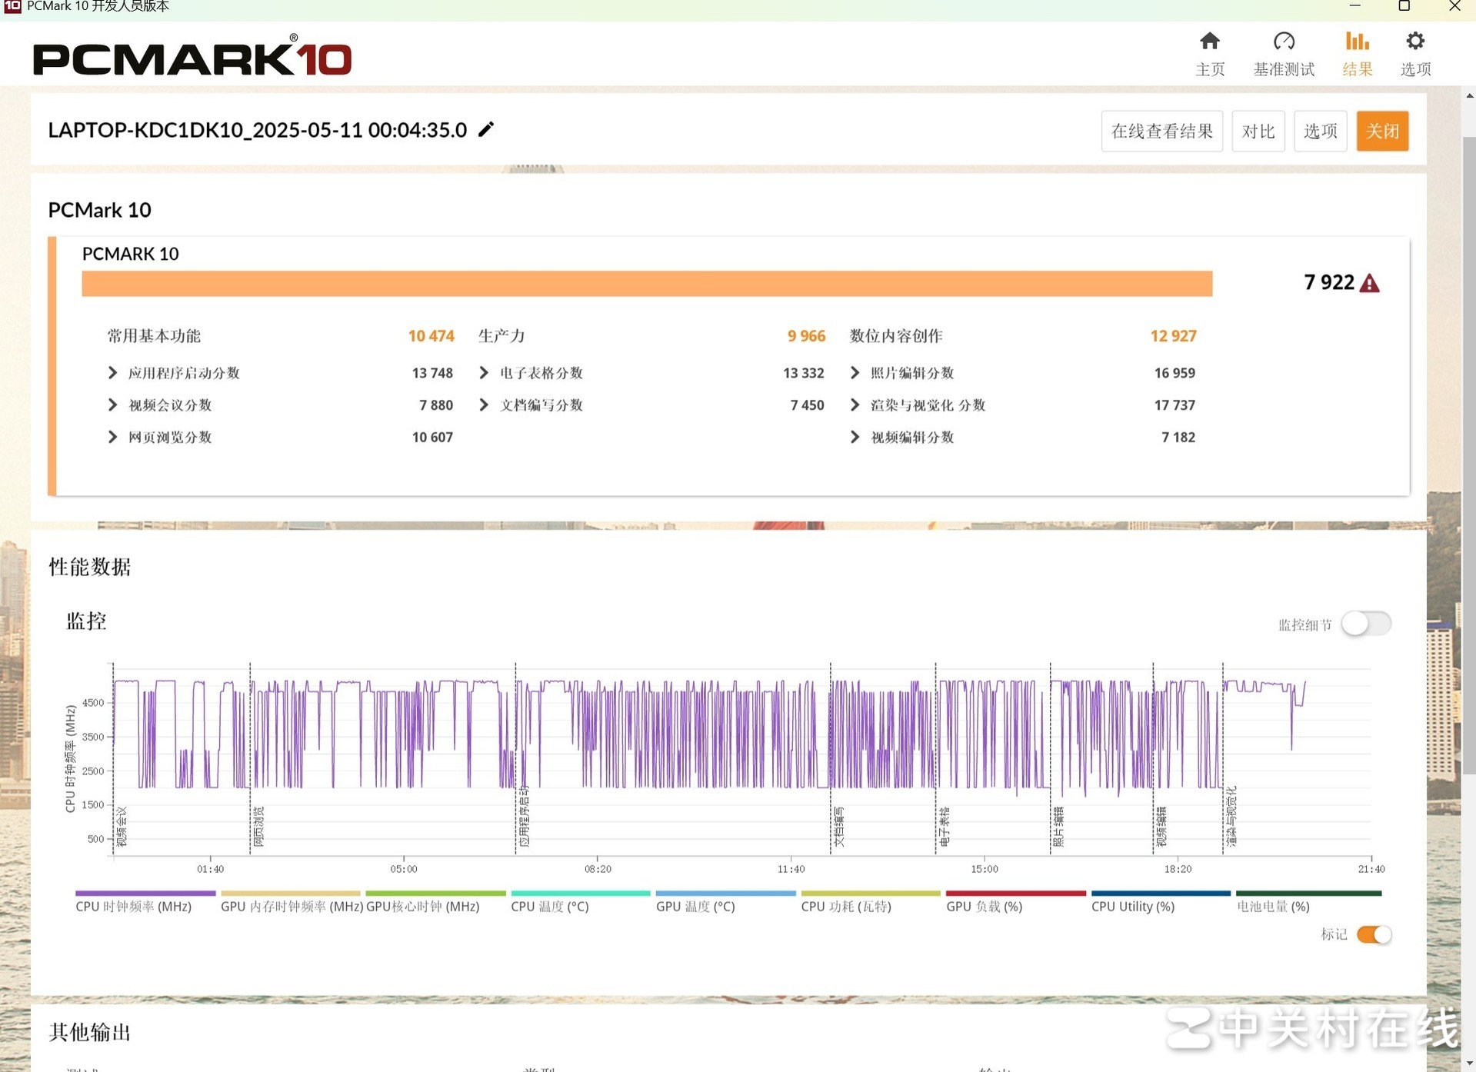The image size is (1476, 1072).
Task: Switch to the 基准测试 tab label
Action: pos(1284,69)
